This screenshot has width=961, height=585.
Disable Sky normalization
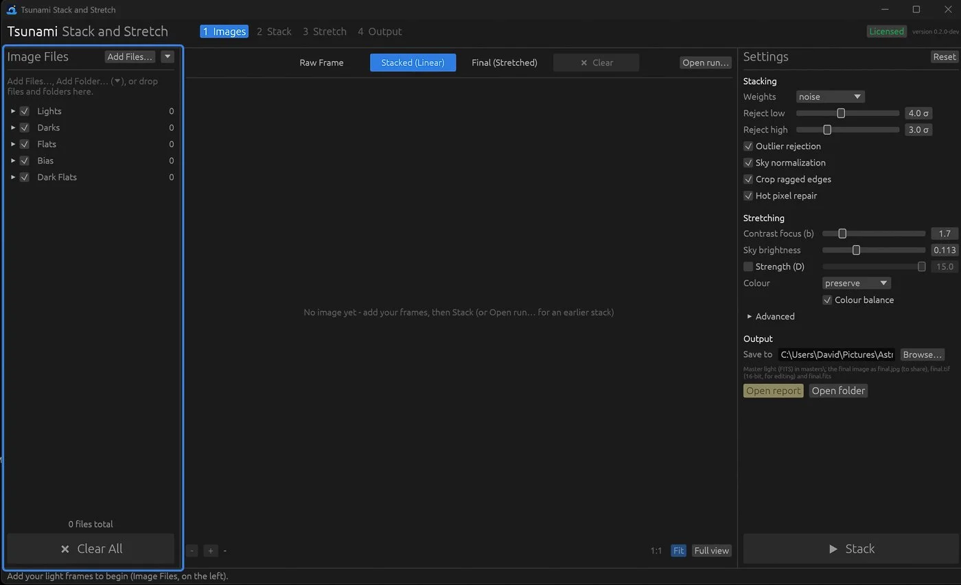click(748, 163)
